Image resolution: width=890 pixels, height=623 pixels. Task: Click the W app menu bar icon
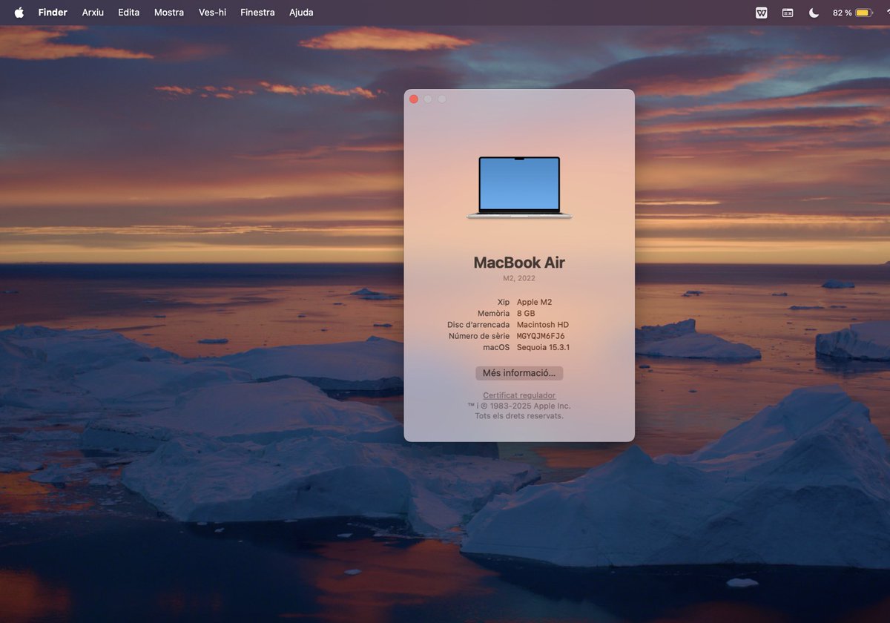[x=761, y=13]
